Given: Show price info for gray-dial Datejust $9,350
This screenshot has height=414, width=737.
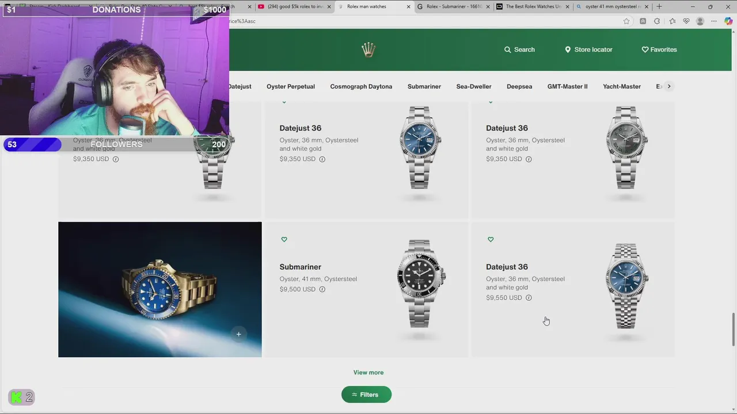Looking at the screenshot, I should pos(529,159).
